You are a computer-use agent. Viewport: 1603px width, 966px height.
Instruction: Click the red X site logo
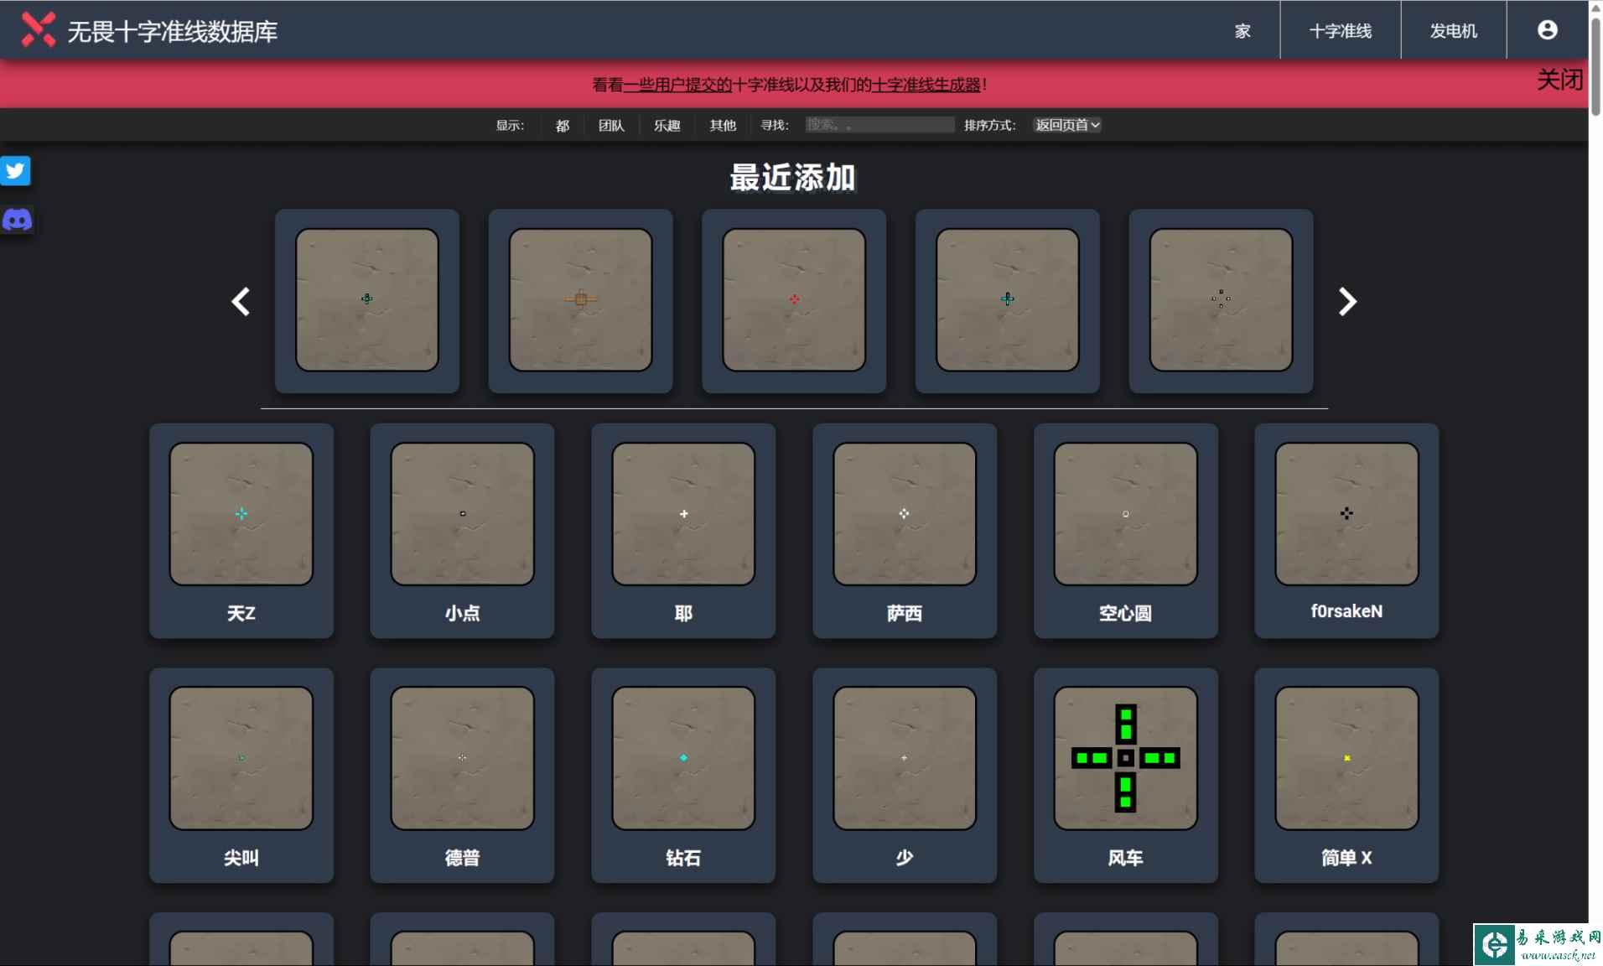[x=38, y=30]
